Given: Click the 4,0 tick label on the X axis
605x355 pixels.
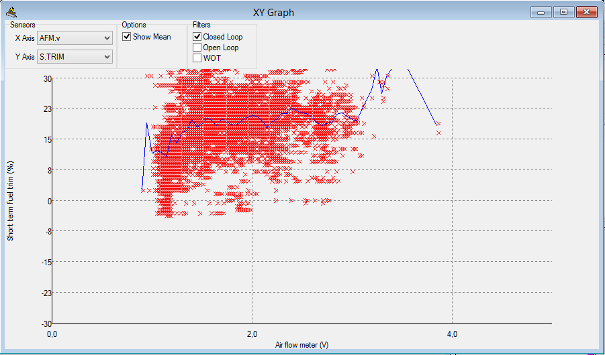Looking at the screenshot, I should click(452, 334).
